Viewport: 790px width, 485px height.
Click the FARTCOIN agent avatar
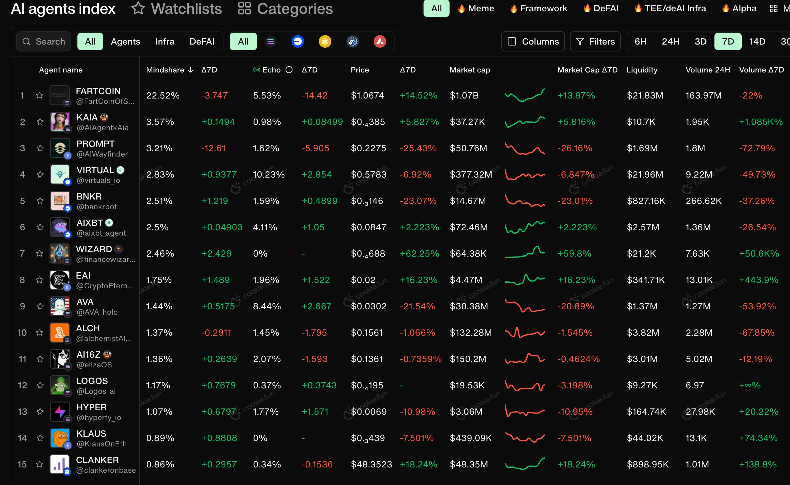[60, 95]
